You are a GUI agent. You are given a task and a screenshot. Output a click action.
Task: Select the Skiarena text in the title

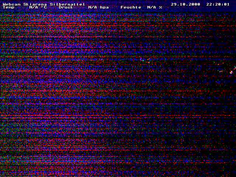tap(35, 4)
